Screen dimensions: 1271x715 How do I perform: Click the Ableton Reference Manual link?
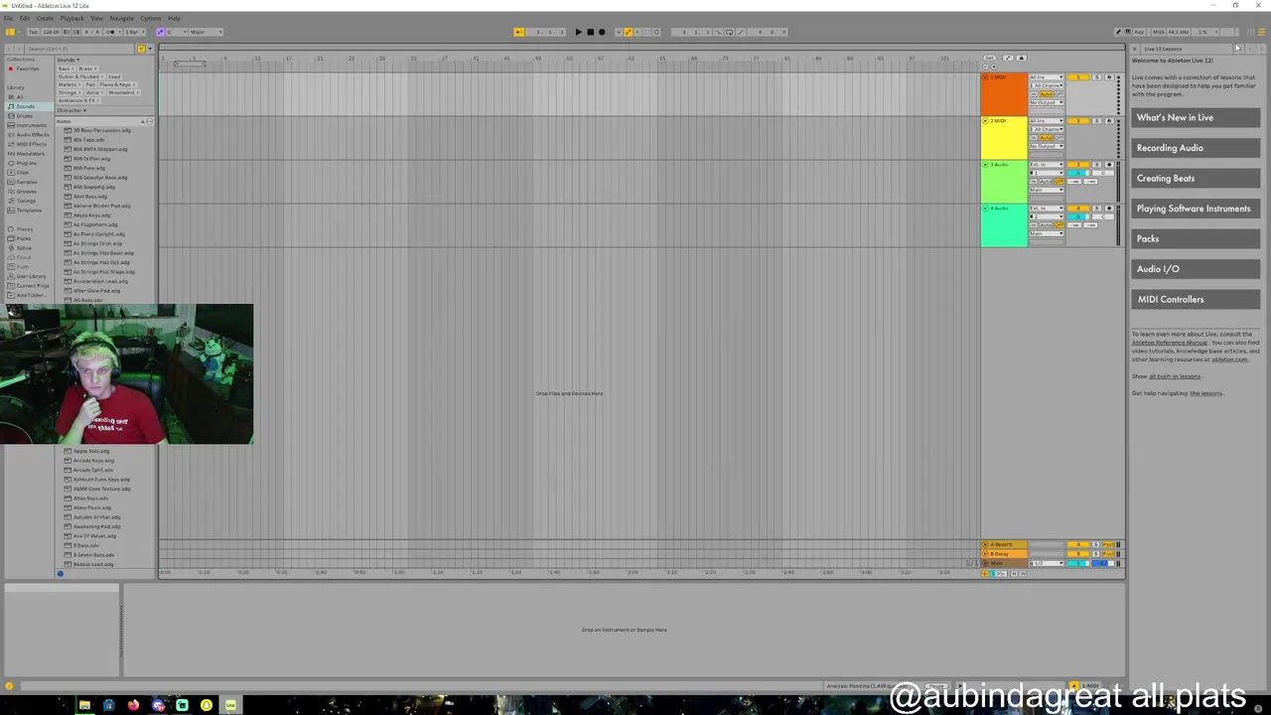point(1170,343)
